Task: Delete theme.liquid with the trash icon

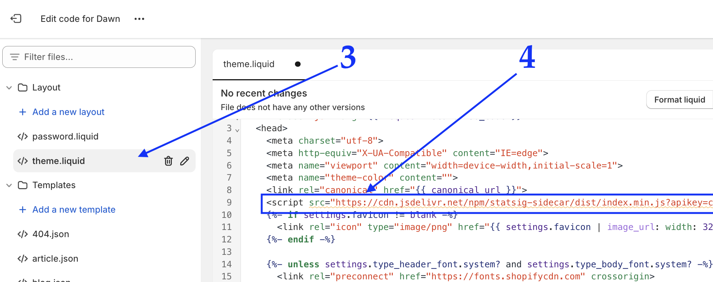Action: point(168,161)
